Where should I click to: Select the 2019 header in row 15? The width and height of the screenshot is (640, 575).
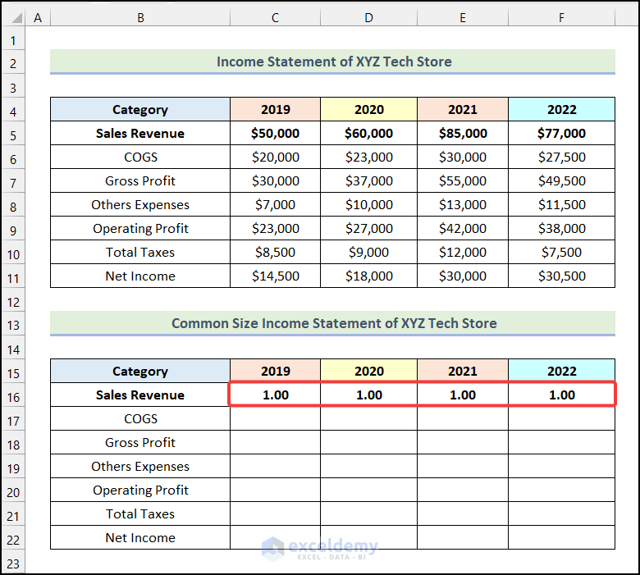tap(276, 371)
